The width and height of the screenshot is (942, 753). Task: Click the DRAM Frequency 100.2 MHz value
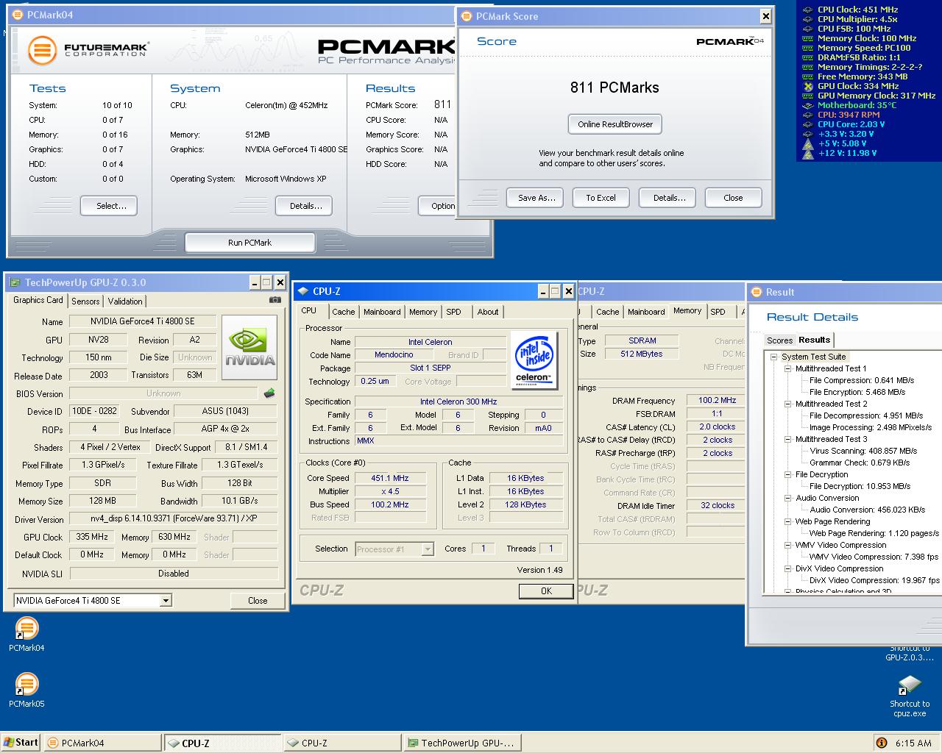717,401
